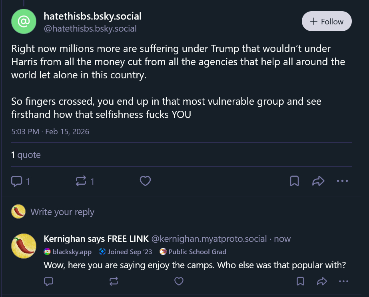
Task: Click Write your reply field
Action: point(62,212)
